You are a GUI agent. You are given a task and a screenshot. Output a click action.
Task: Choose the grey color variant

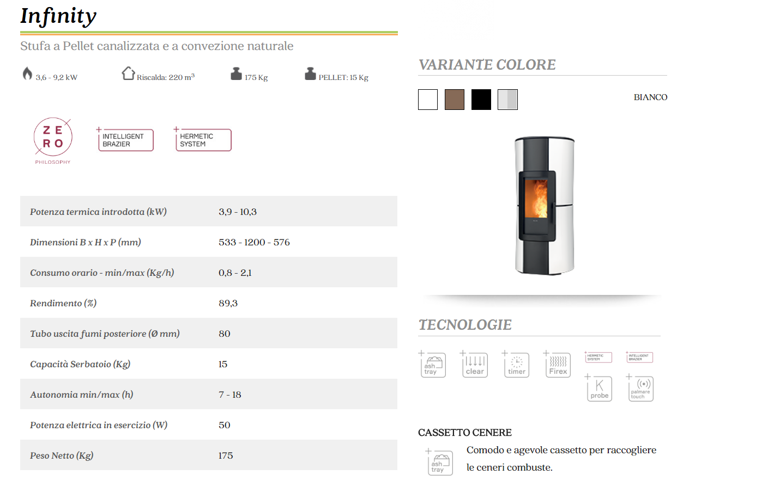tap(507, 100)
